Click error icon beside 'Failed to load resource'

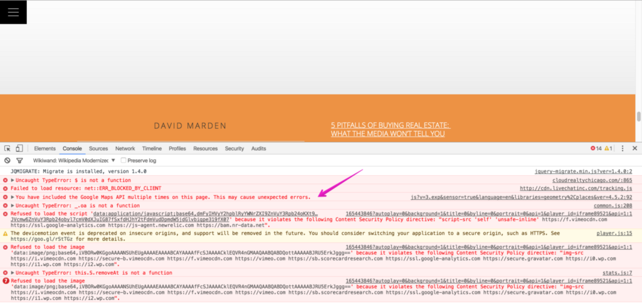[x=5, y=188]
